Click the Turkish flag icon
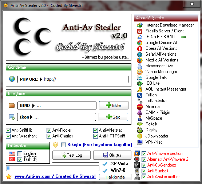 pos(12,159)
